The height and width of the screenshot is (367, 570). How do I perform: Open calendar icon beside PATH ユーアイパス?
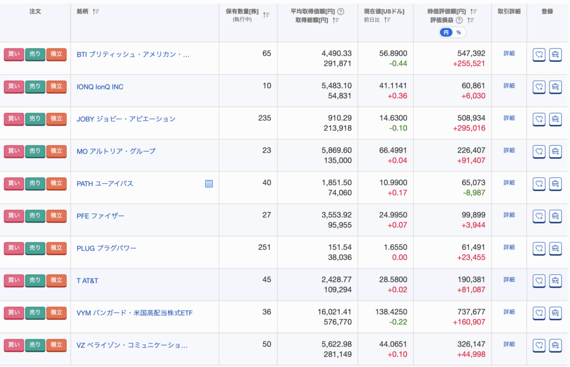209,183
